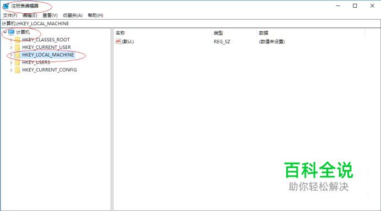Select the HKEY_CURRENT_USER key
381x211 pixels.
click(46, 47)
